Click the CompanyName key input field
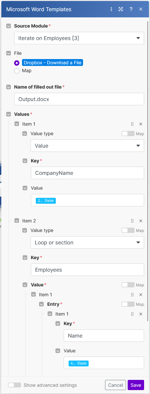This screenshot has height=394, width=150. pyautogui.click(x=87, y=173)
